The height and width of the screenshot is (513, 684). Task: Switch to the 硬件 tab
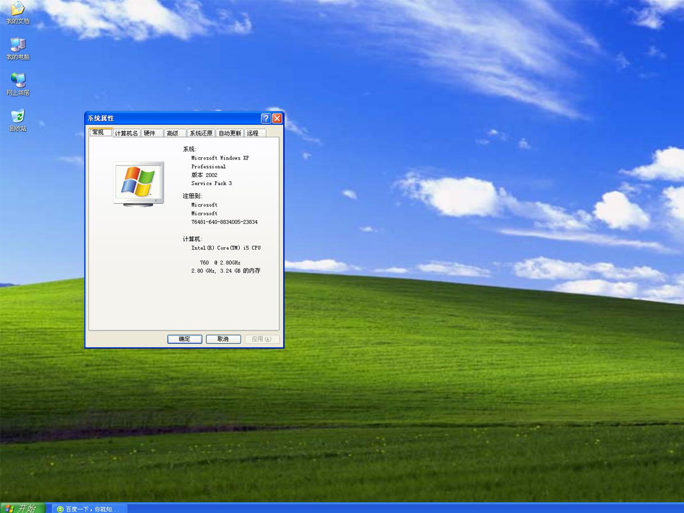click(x=150, y=134)
